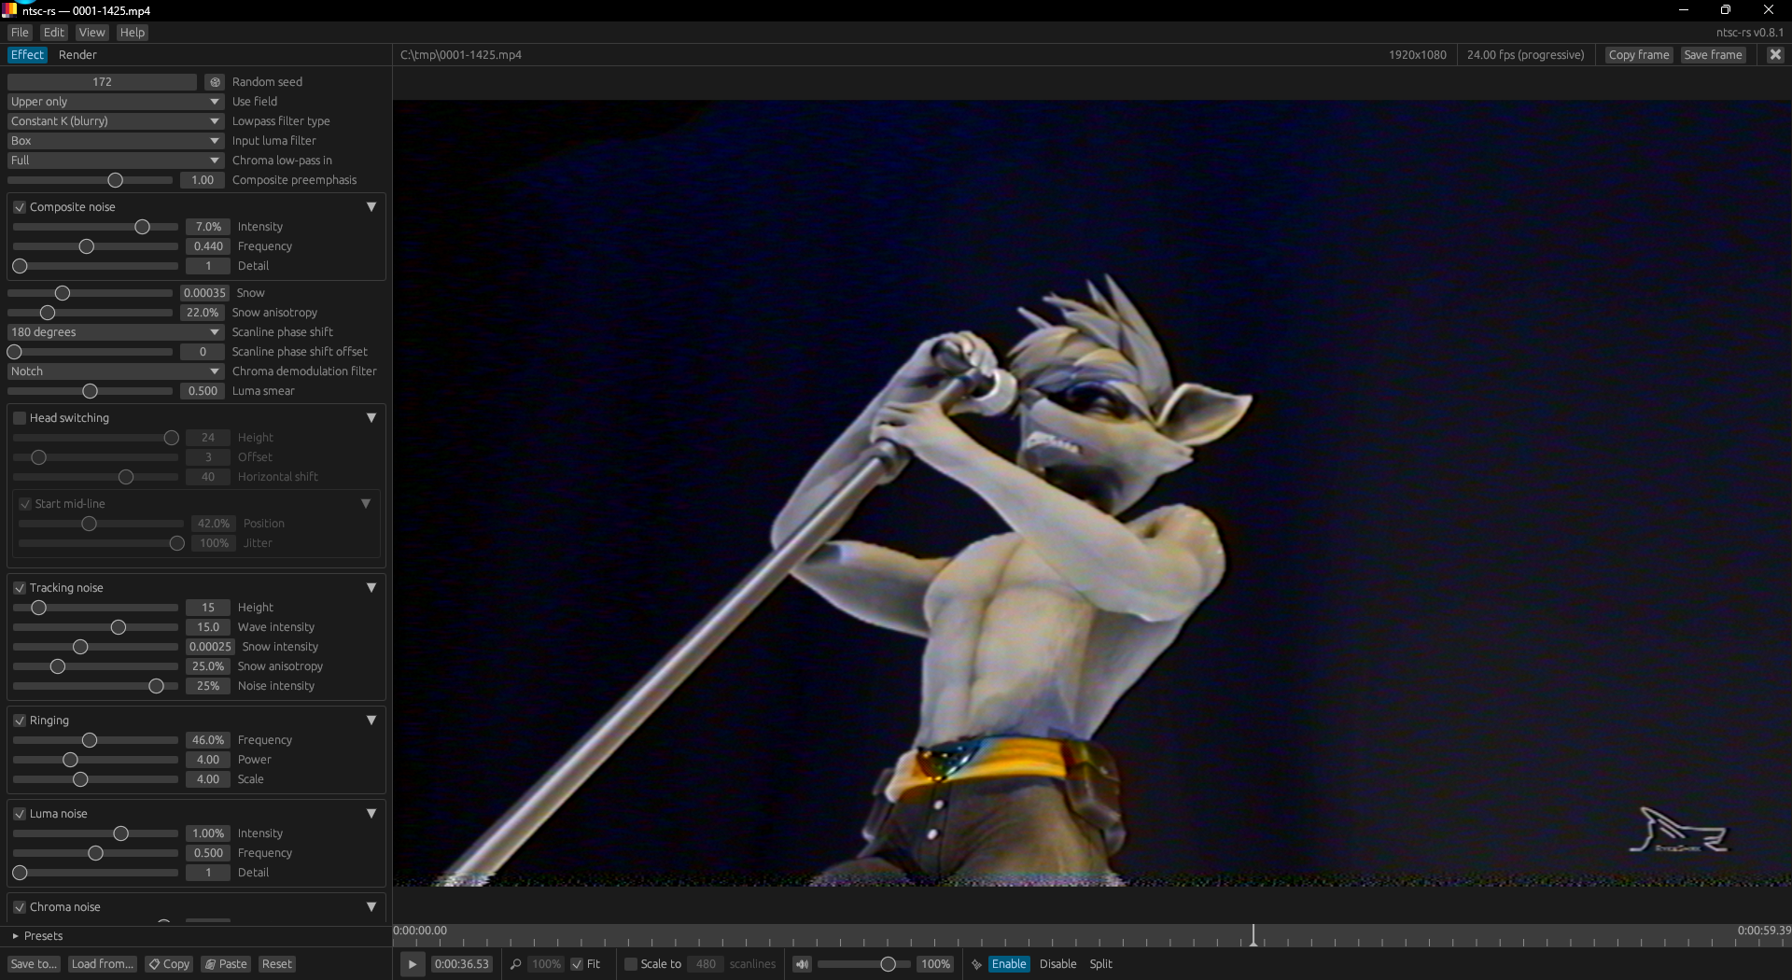
Task: Open the Use field dropdown
Action: pyautogui.click(x=115, y=102)
